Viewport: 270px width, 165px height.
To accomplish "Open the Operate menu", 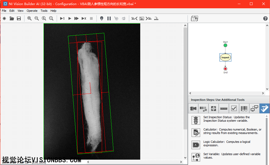I will (32, 11).
